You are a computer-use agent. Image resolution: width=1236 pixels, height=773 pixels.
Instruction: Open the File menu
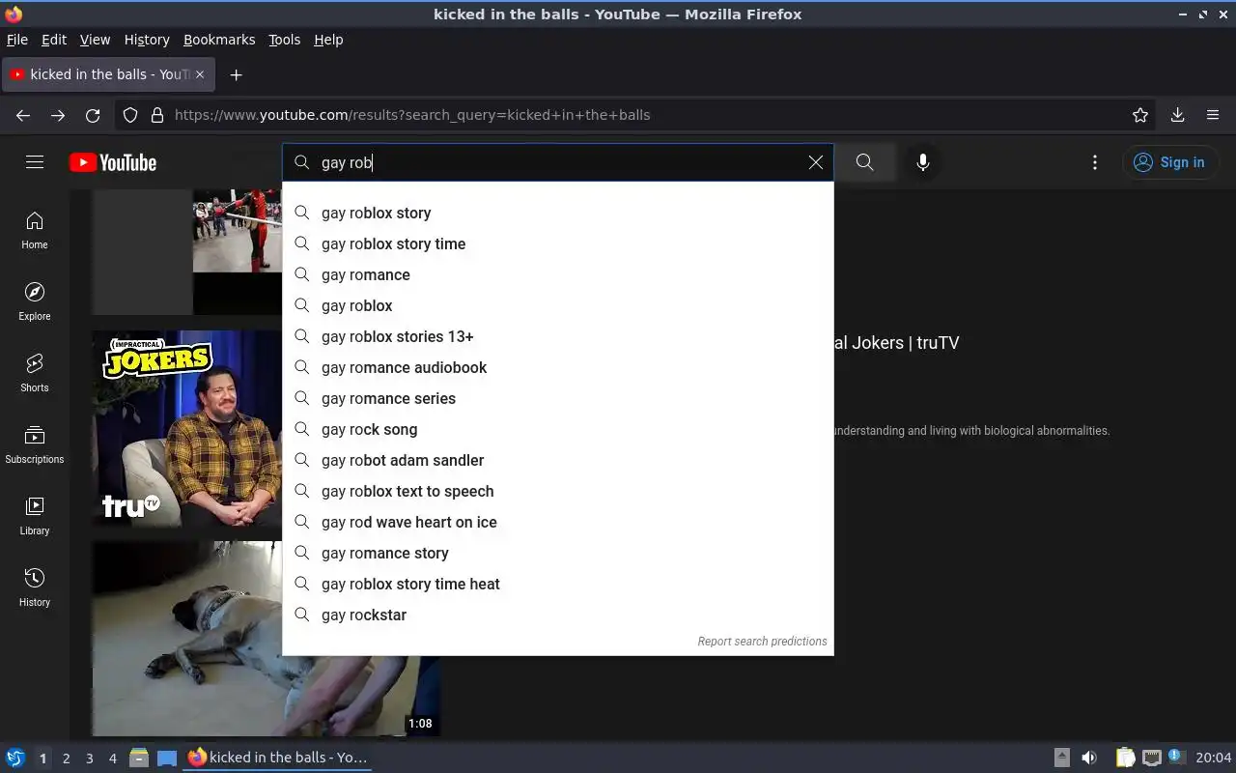17,40
